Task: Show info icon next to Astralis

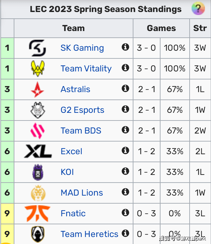Action: [125, 88]
